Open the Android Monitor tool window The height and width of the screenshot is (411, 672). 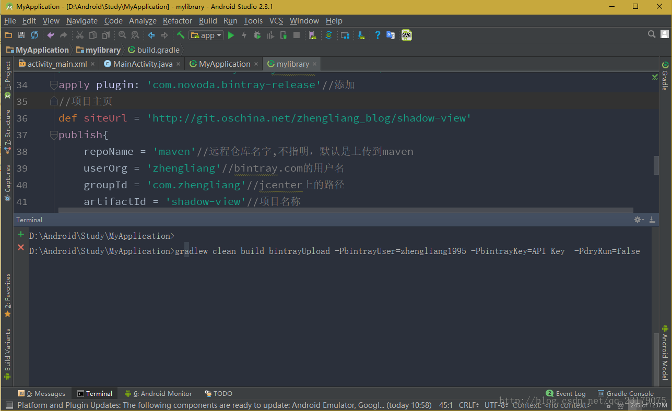point(158,393)
